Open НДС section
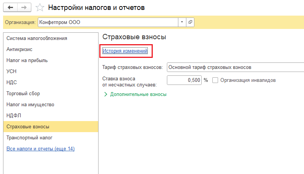Screen dimensions: 304x174 (x=51, y=82)
